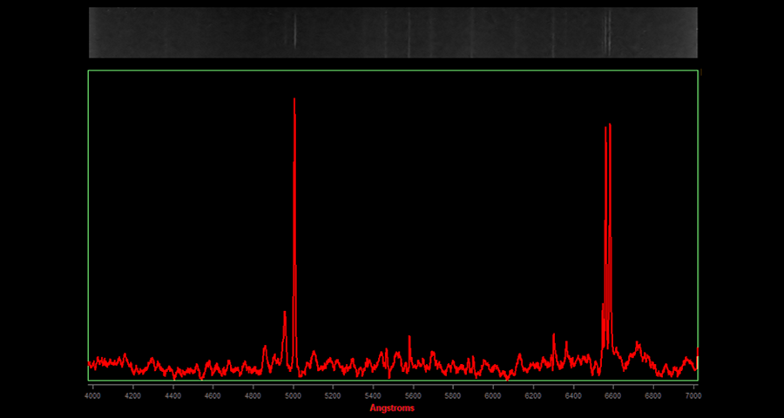Screen dimensions: 784x418
Task: Click the right-side bright lines in spectrum strip
Action: 608,32
